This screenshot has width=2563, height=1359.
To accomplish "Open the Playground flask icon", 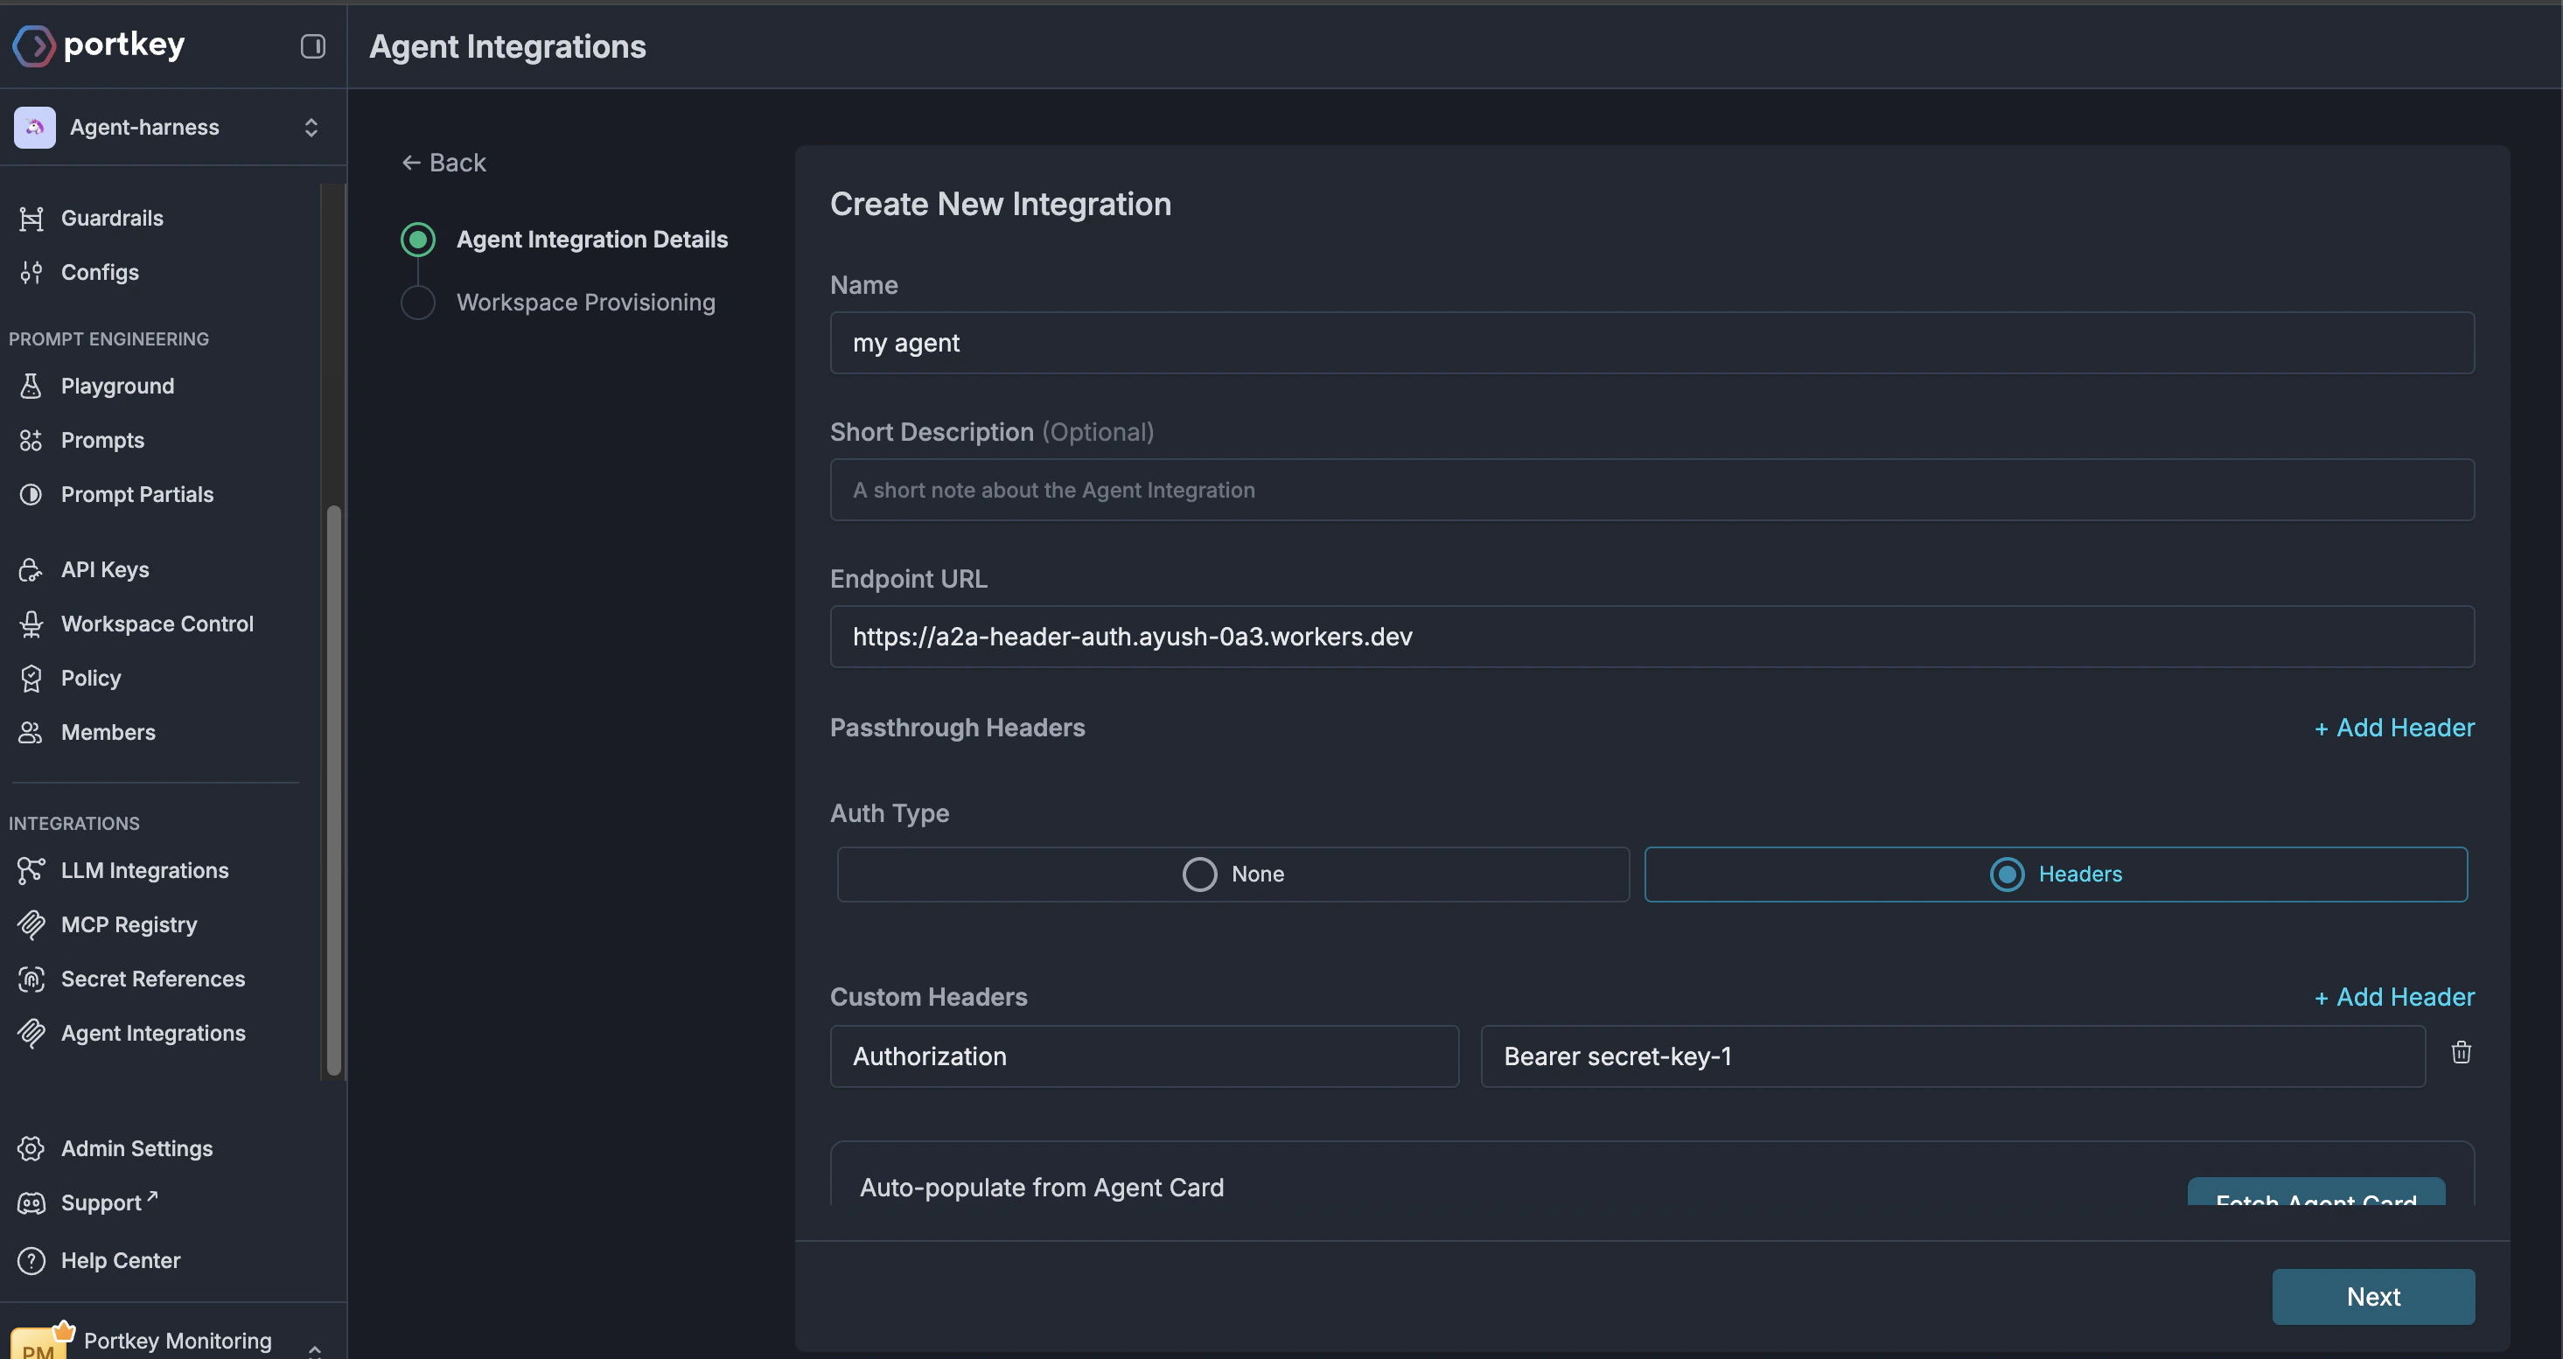I will click(x=31, y=386).
